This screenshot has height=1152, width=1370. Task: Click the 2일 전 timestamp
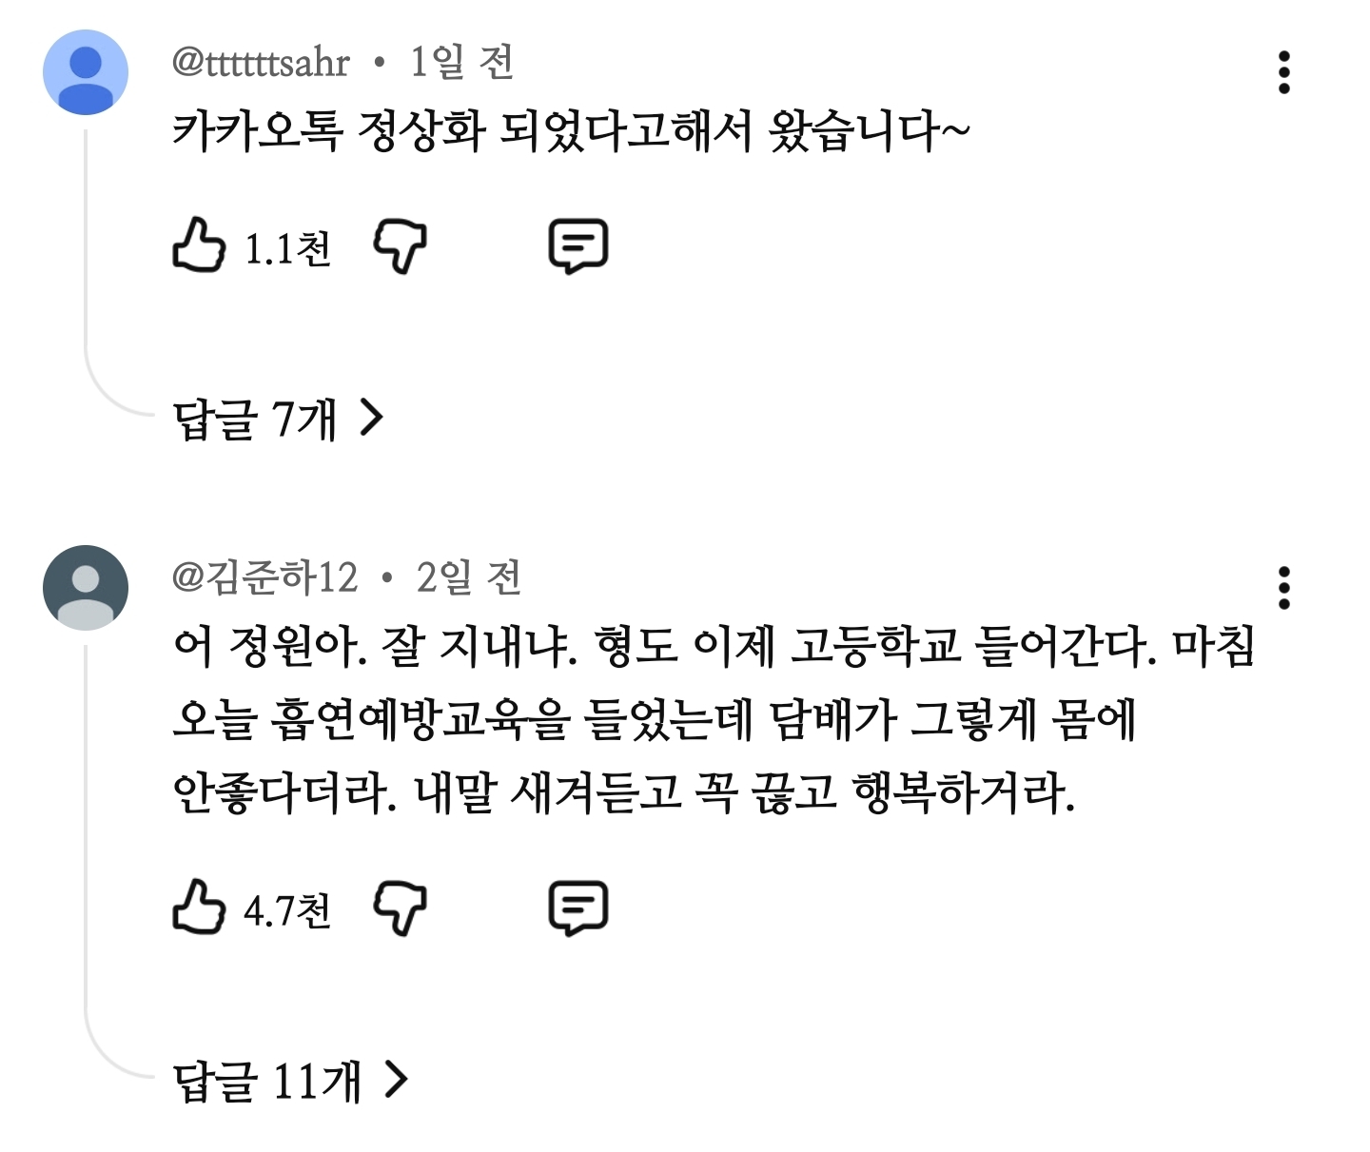pos(468,577)
